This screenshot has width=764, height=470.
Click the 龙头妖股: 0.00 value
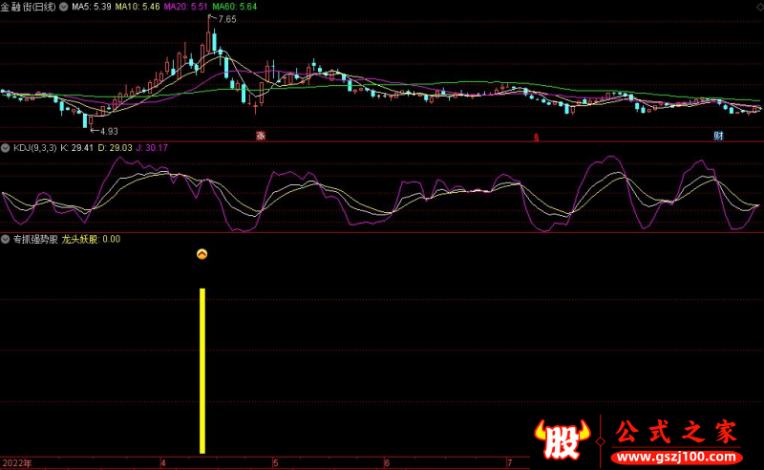91,239
